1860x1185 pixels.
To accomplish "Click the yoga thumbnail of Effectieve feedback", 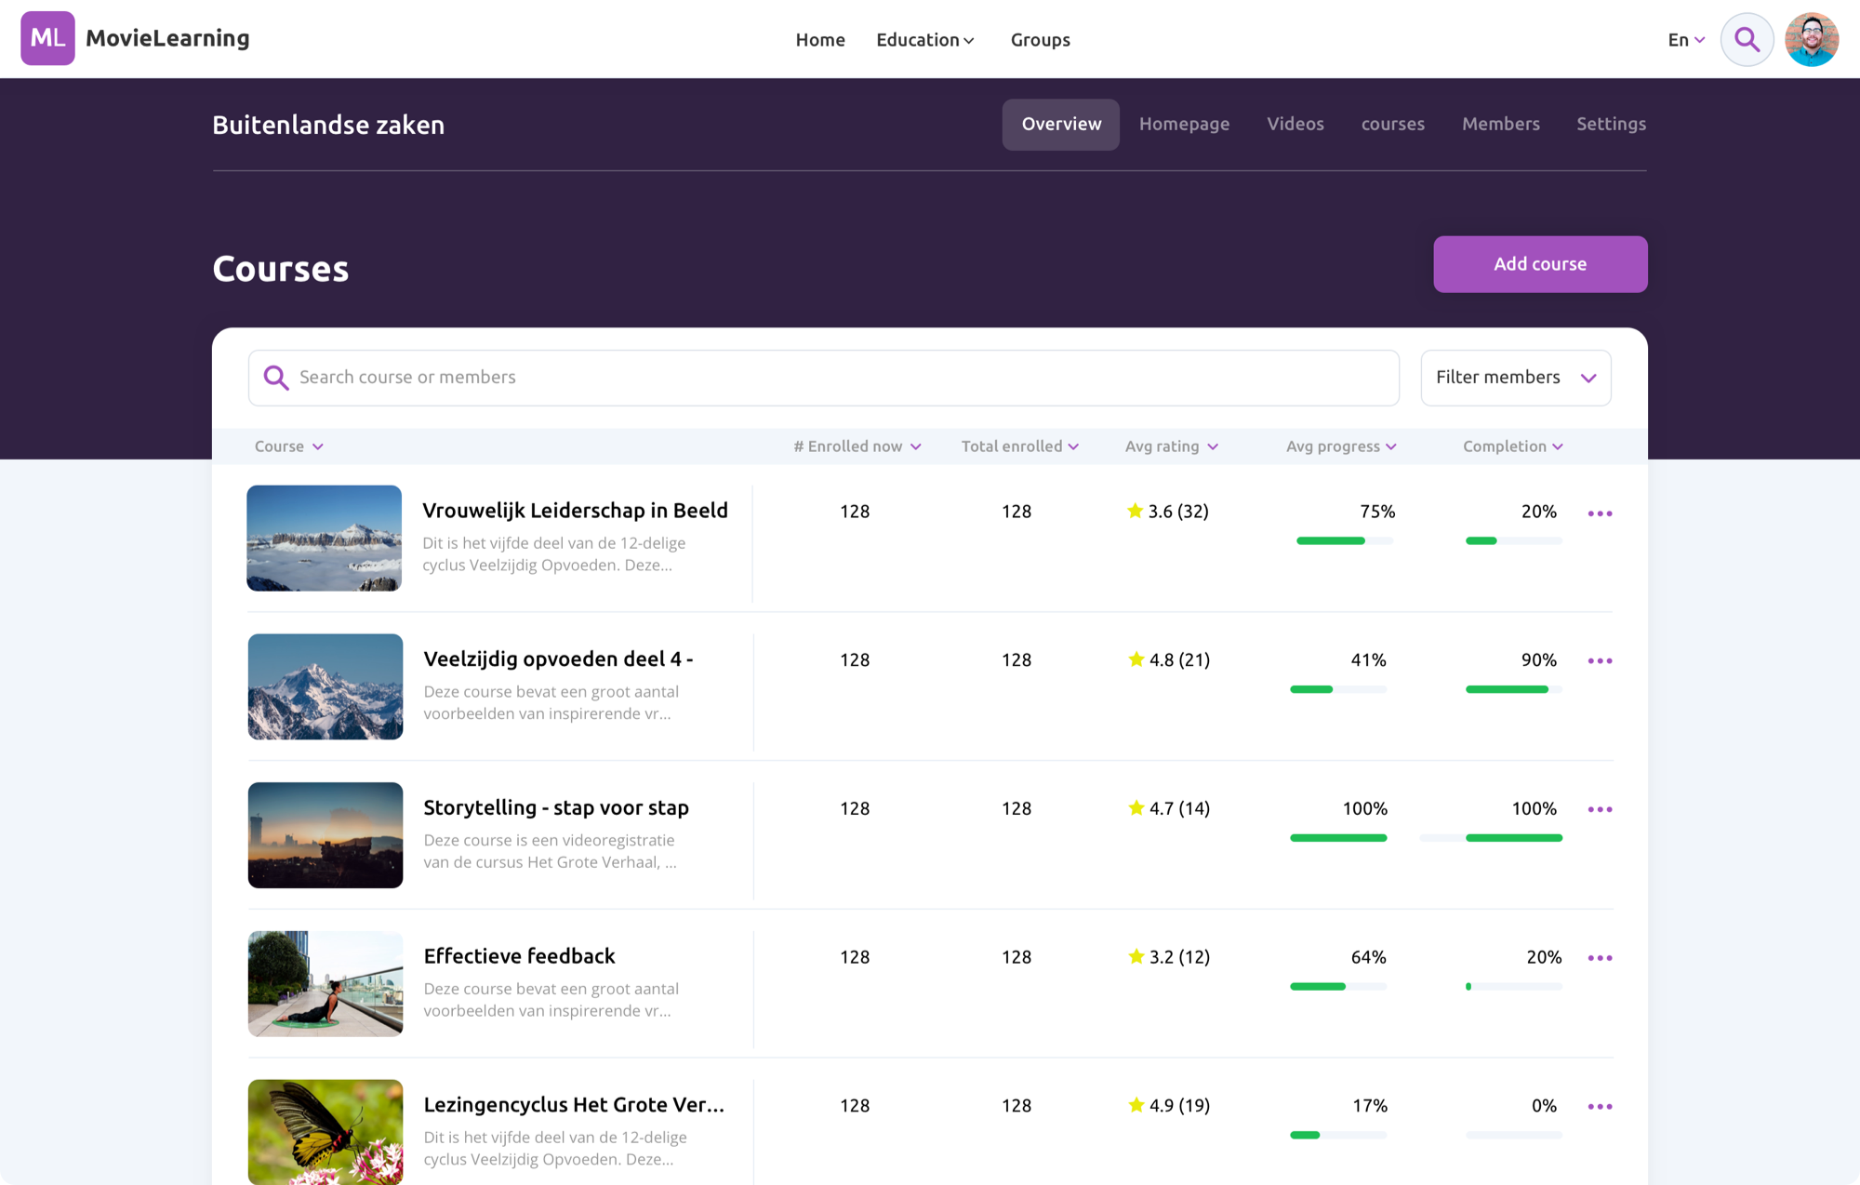I will click(x=325, y=984).
